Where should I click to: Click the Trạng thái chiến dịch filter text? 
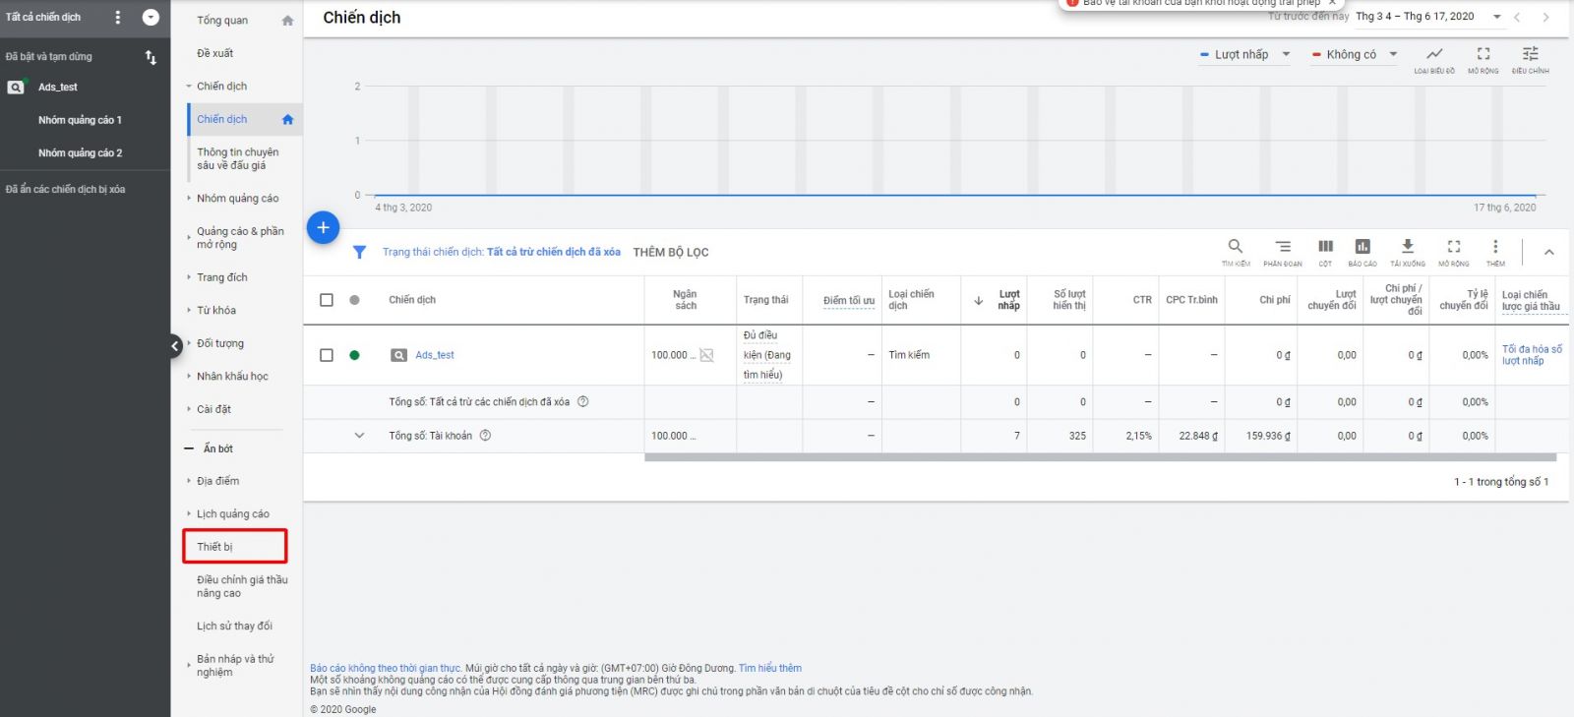click(502, 253)
